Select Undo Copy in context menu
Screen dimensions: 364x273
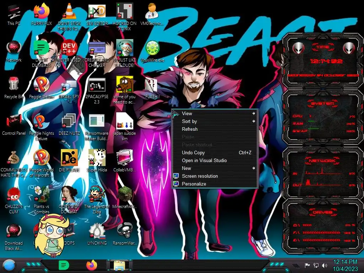(215, 152)
